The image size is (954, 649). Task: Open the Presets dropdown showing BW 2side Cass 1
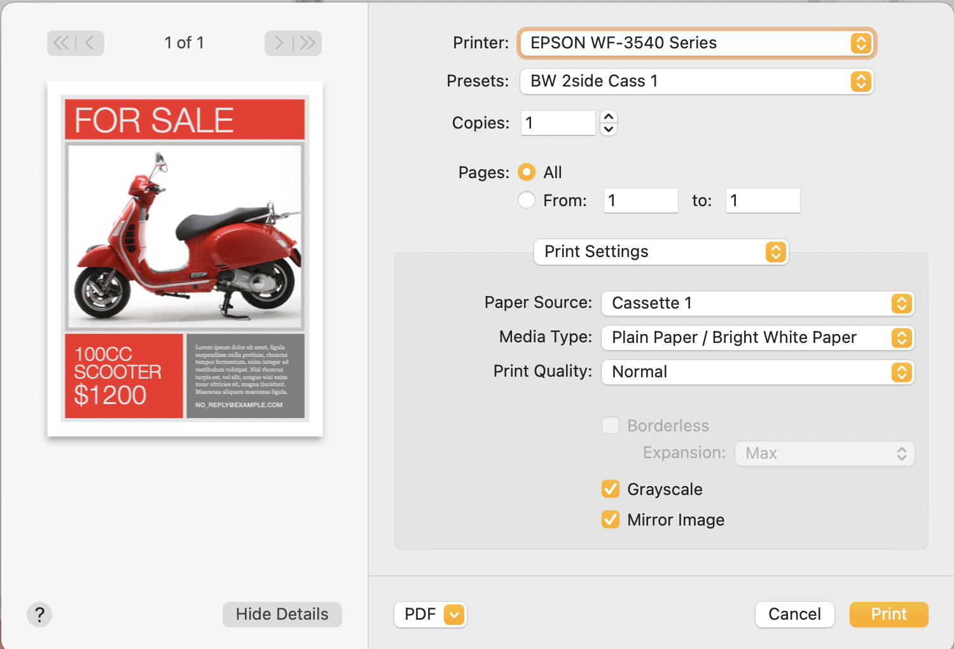pos(697,81)
